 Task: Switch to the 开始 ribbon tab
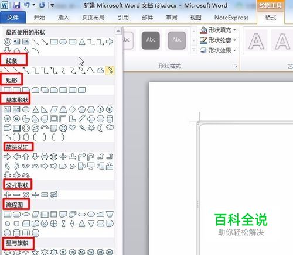pyautogui.click(x=39, y=18)
